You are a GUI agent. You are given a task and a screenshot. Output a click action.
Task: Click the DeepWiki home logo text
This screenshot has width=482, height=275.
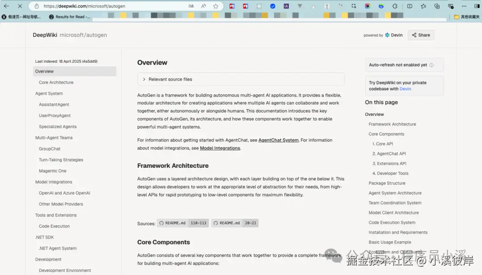45,35
